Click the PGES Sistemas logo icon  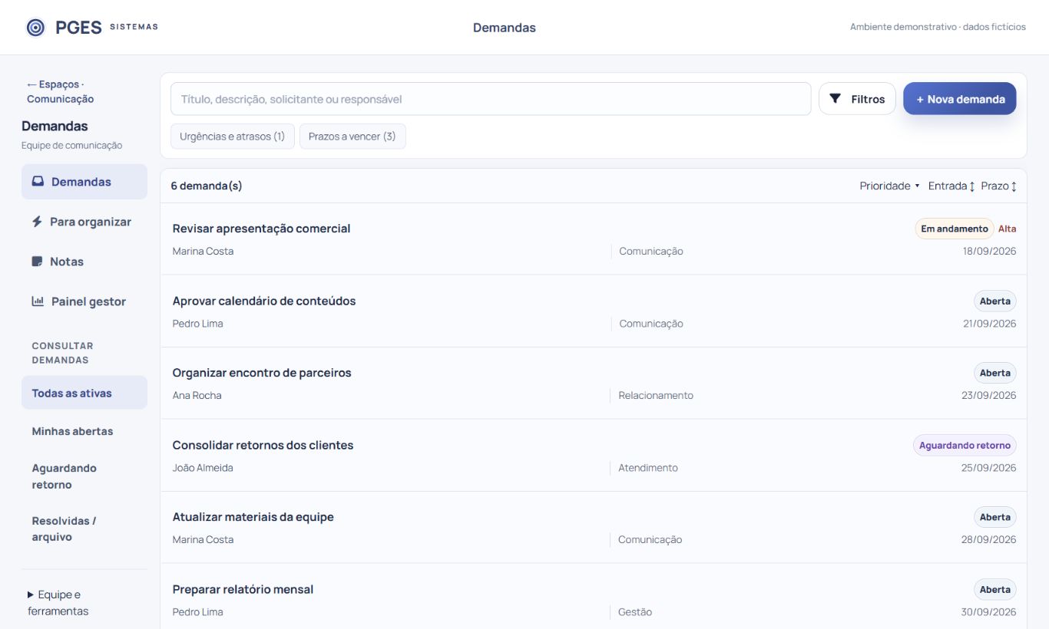[x=35, y=28]
